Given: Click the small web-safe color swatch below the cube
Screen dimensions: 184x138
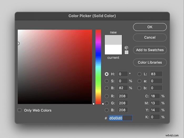Looking at the screenshot, I should point(126,52).
